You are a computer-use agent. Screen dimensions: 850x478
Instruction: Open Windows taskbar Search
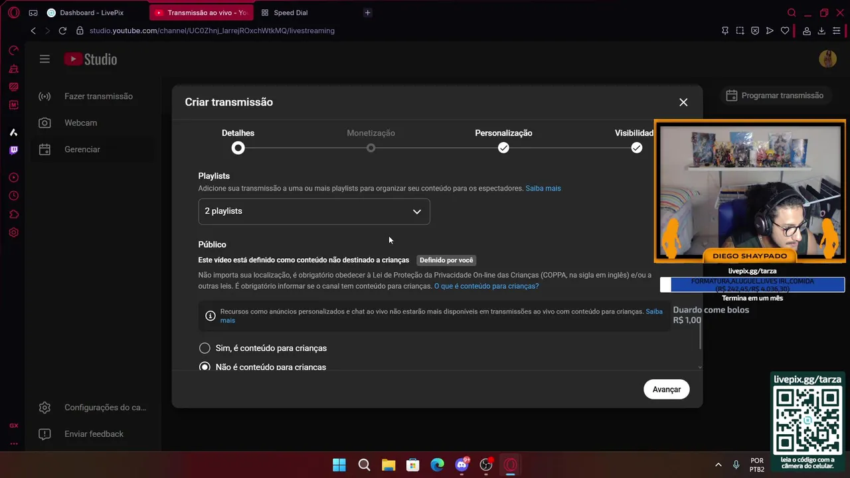[364, 465]
